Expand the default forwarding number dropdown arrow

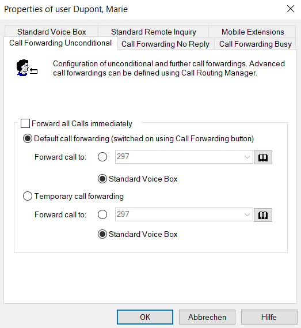click(247, 157)
